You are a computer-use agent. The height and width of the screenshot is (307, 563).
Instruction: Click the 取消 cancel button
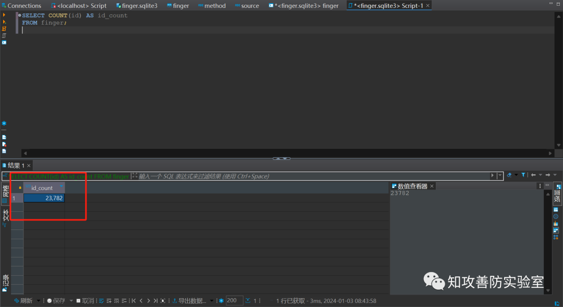pos(85,301)
